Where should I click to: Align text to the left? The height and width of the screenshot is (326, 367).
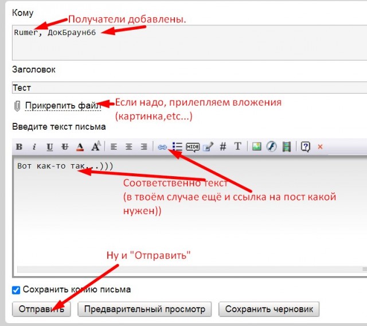tap(114, 147)
